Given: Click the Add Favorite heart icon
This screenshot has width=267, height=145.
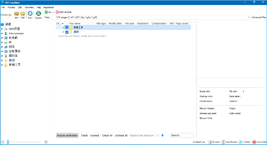Looking at the screenshot, I should click(57, 12).
